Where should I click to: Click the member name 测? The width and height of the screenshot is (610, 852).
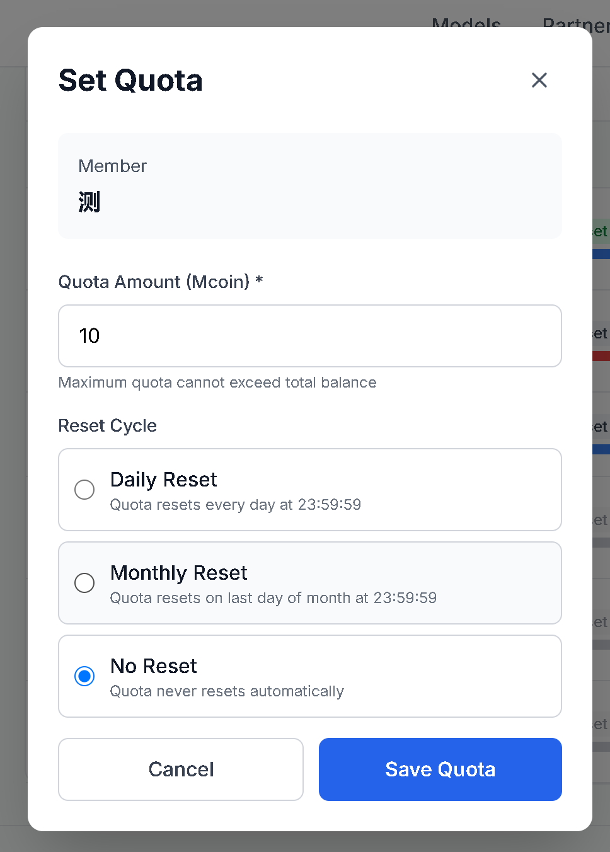pyautogui.click(x=89, y=202)
